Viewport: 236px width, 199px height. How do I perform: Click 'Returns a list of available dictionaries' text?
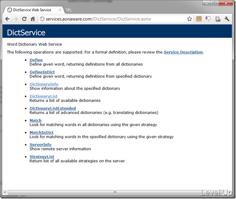coord(65,100)
